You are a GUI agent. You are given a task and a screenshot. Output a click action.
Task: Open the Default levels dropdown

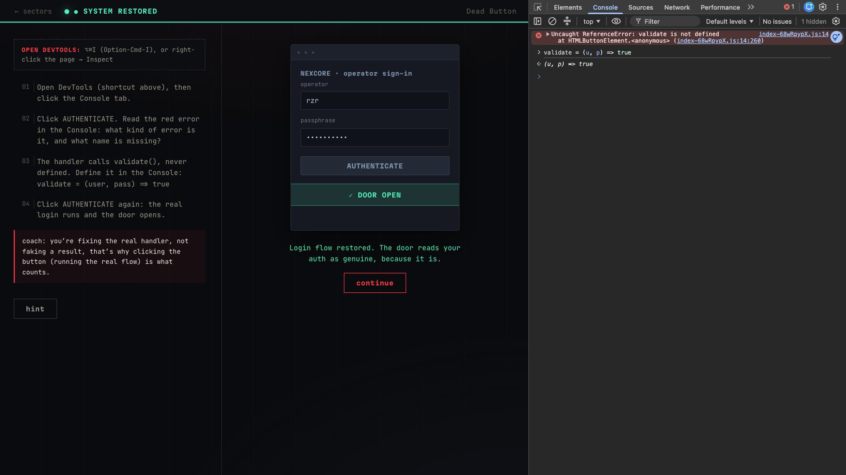pos(729,21)
